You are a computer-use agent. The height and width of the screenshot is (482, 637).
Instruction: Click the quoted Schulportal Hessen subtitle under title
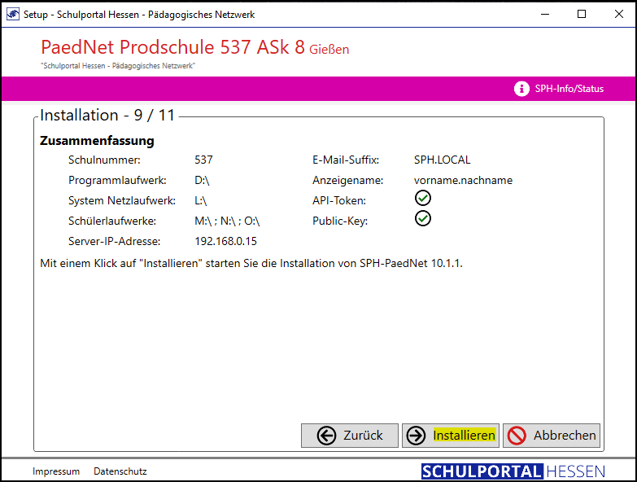pyautogui.click(x=118, y=66)
